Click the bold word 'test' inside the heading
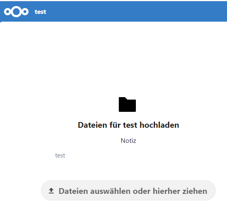Image resolution: width=227 pixels, height=211 pixels. 130,125
